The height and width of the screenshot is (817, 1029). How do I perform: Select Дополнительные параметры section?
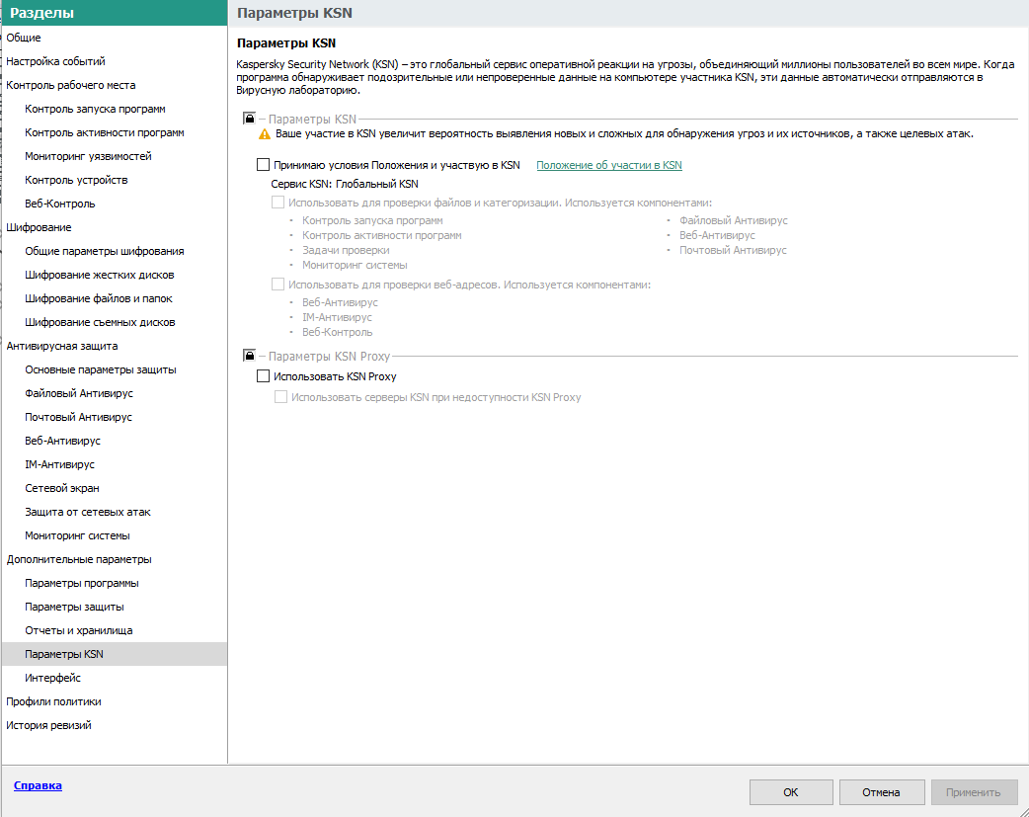[115, 559]
